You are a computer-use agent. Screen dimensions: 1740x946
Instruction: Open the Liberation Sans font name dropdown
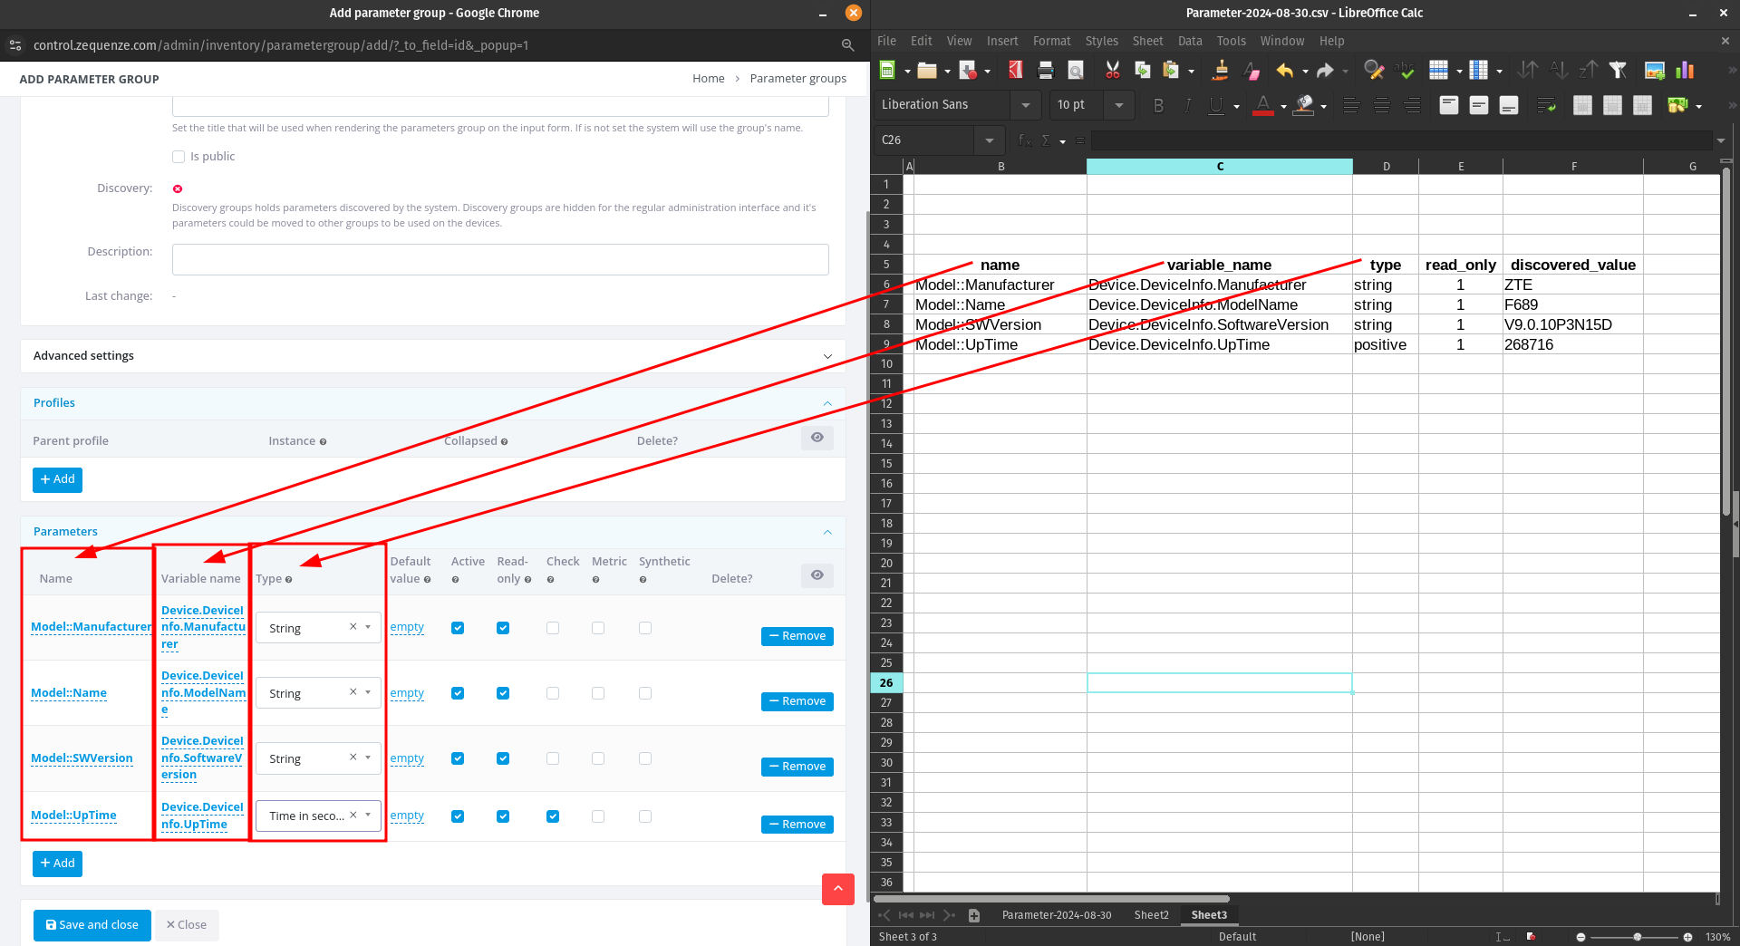point(1025,105)
